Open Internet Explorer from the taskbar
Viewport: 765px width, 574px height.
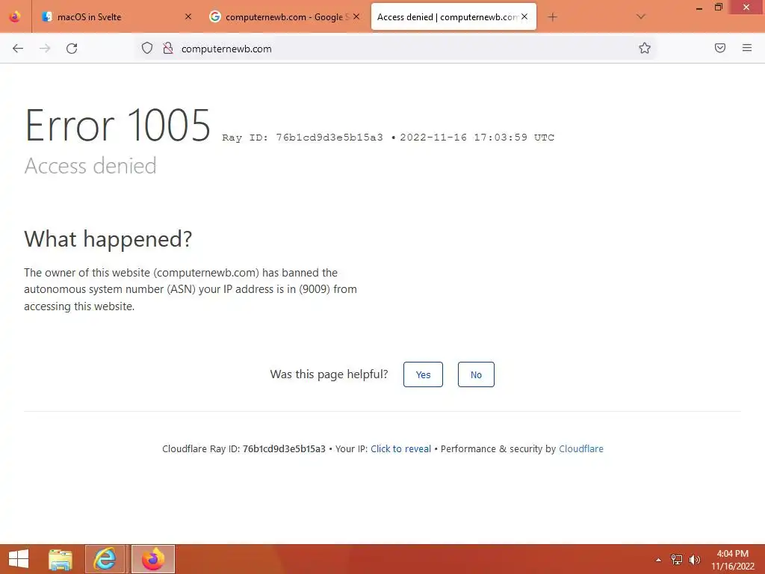(x=105, y=559)
